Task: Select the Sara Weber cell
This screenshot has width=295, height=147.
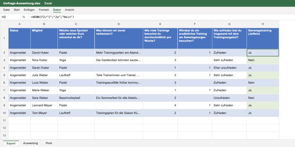Action: (x=44, y=98)
